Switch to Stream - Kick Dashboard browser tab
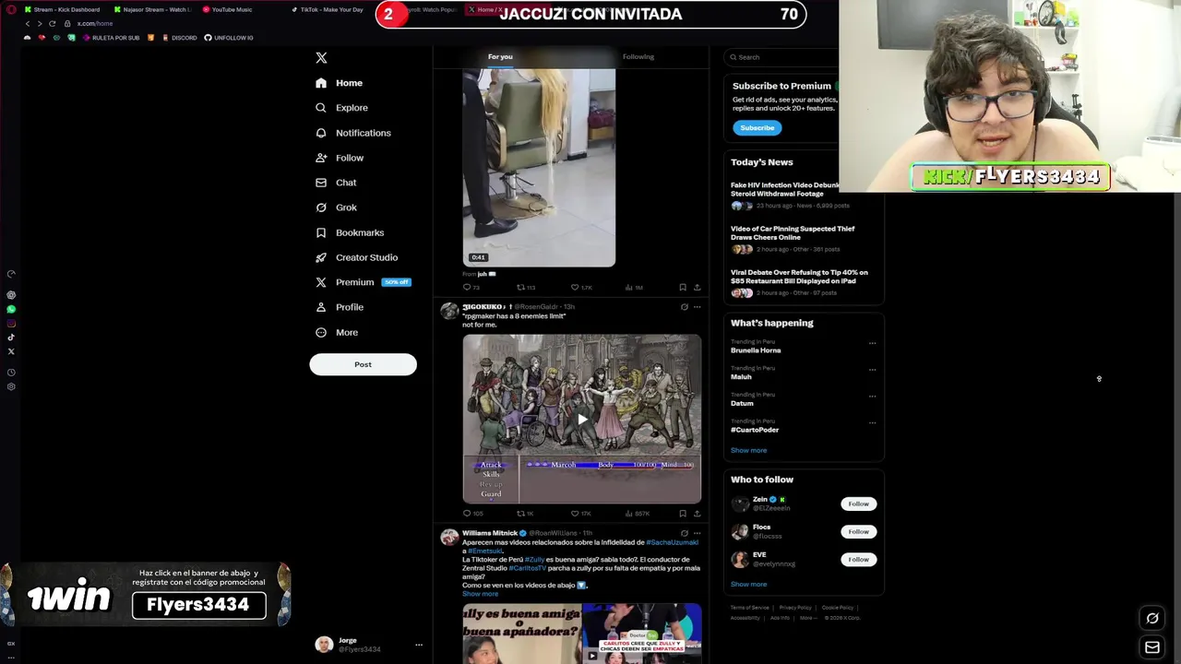This screenshot has height=664, width=1181. pos(62,9)
